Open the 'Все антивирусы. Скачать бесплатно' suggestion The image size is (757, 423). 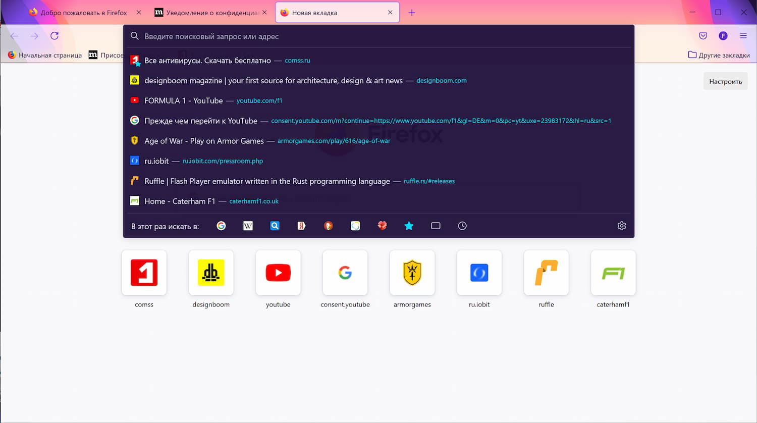[x=379, y=61]
